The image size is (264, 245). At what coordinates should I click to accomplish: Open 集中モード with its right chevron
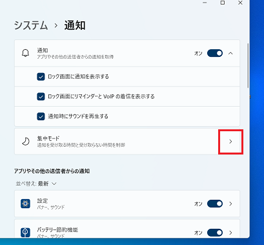point(230,142)
